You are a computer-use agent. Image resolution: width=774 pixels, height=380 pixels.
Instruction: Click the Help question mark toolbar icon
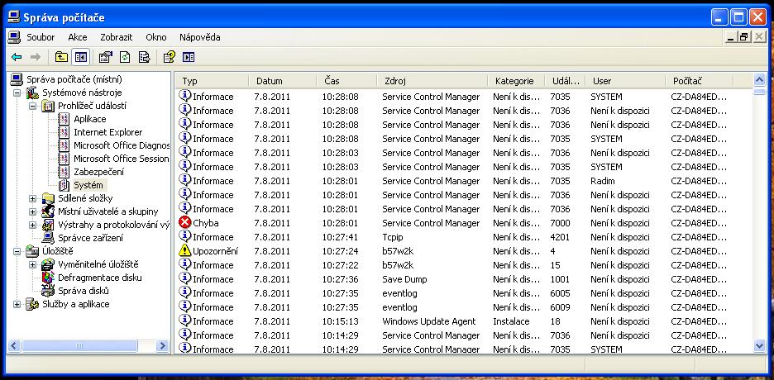(x=169, y=57)
